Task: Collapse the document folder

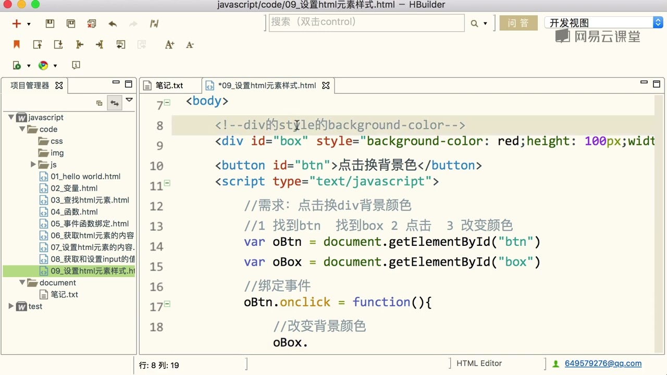Action: [22, 282]
